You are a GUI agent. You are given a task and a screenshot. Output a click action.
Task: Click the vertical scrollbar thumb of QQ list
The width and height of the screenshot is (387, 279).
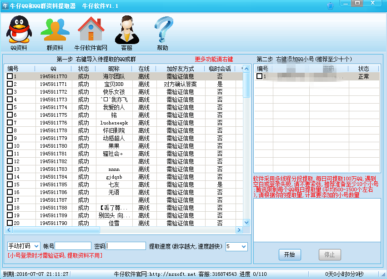246,85
